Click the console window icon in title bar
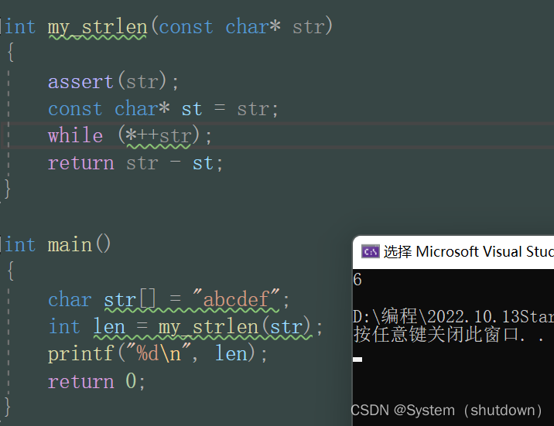The width and height of the screenshot is (554, 426). click(371, 251)
